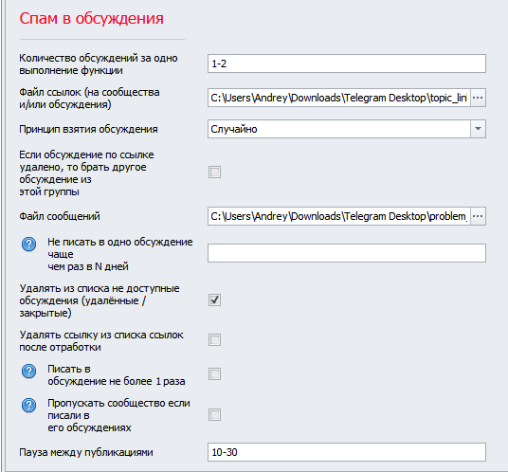Browse for the 'Файл ссылок' file

click(x=478, y=98)
